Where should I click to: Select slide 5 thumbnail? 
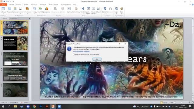click(15, 90)
